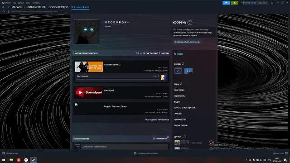290x163 pixels.
Task: Open the Вид menu
Action: coord(14,3)
